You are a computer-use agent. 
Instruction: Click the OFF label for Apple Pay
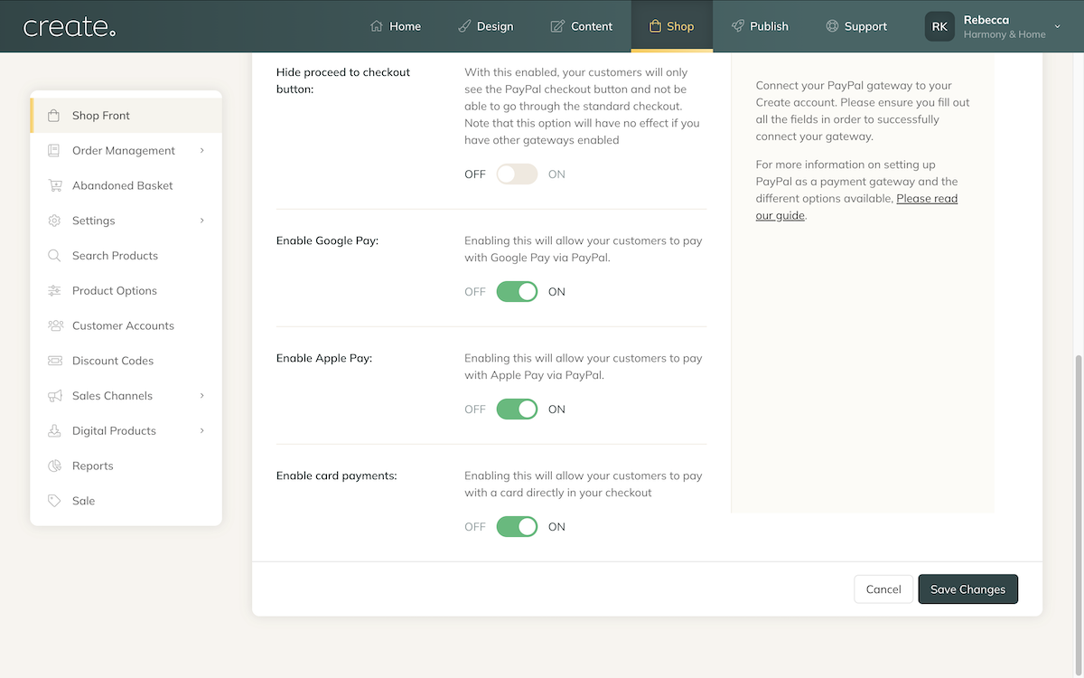(x=475, y=410)
